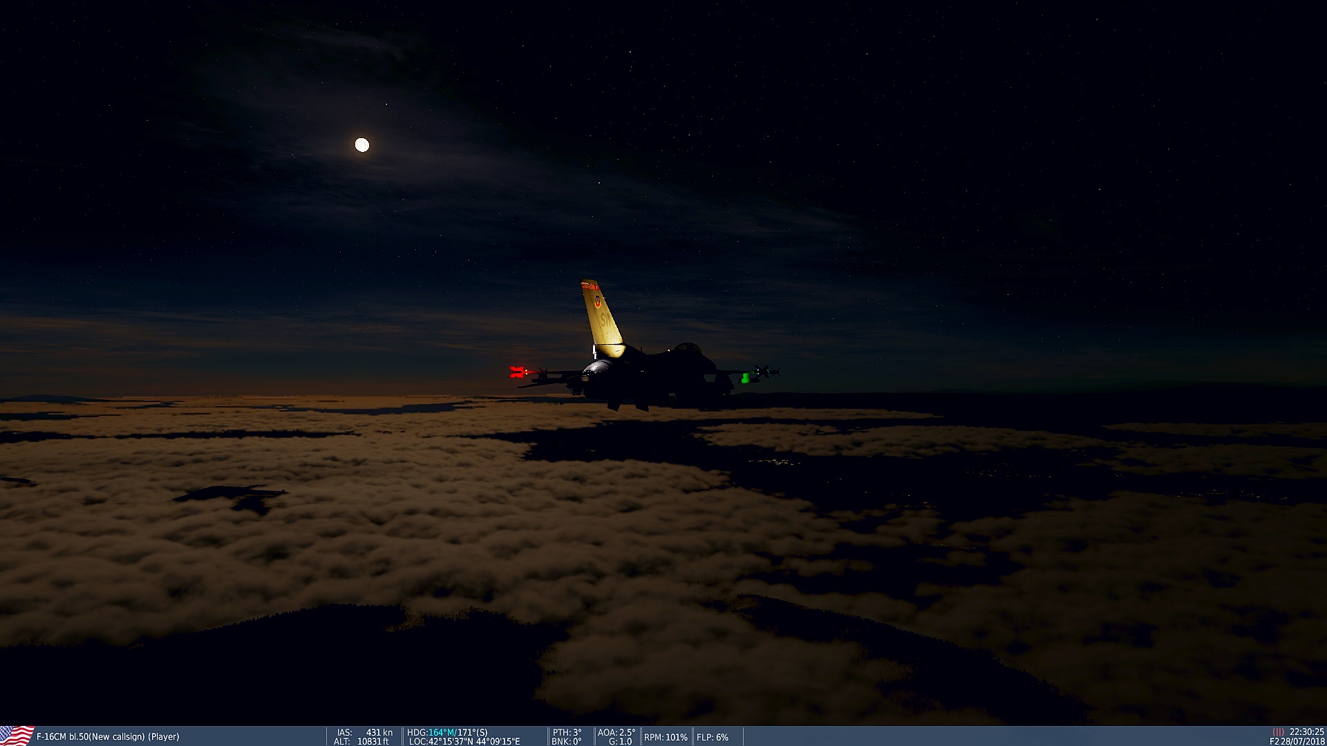Viewport: 1327px width, 746px height.
Task: Click the IAS 431 kn airspeed readout
Action: 364,732
